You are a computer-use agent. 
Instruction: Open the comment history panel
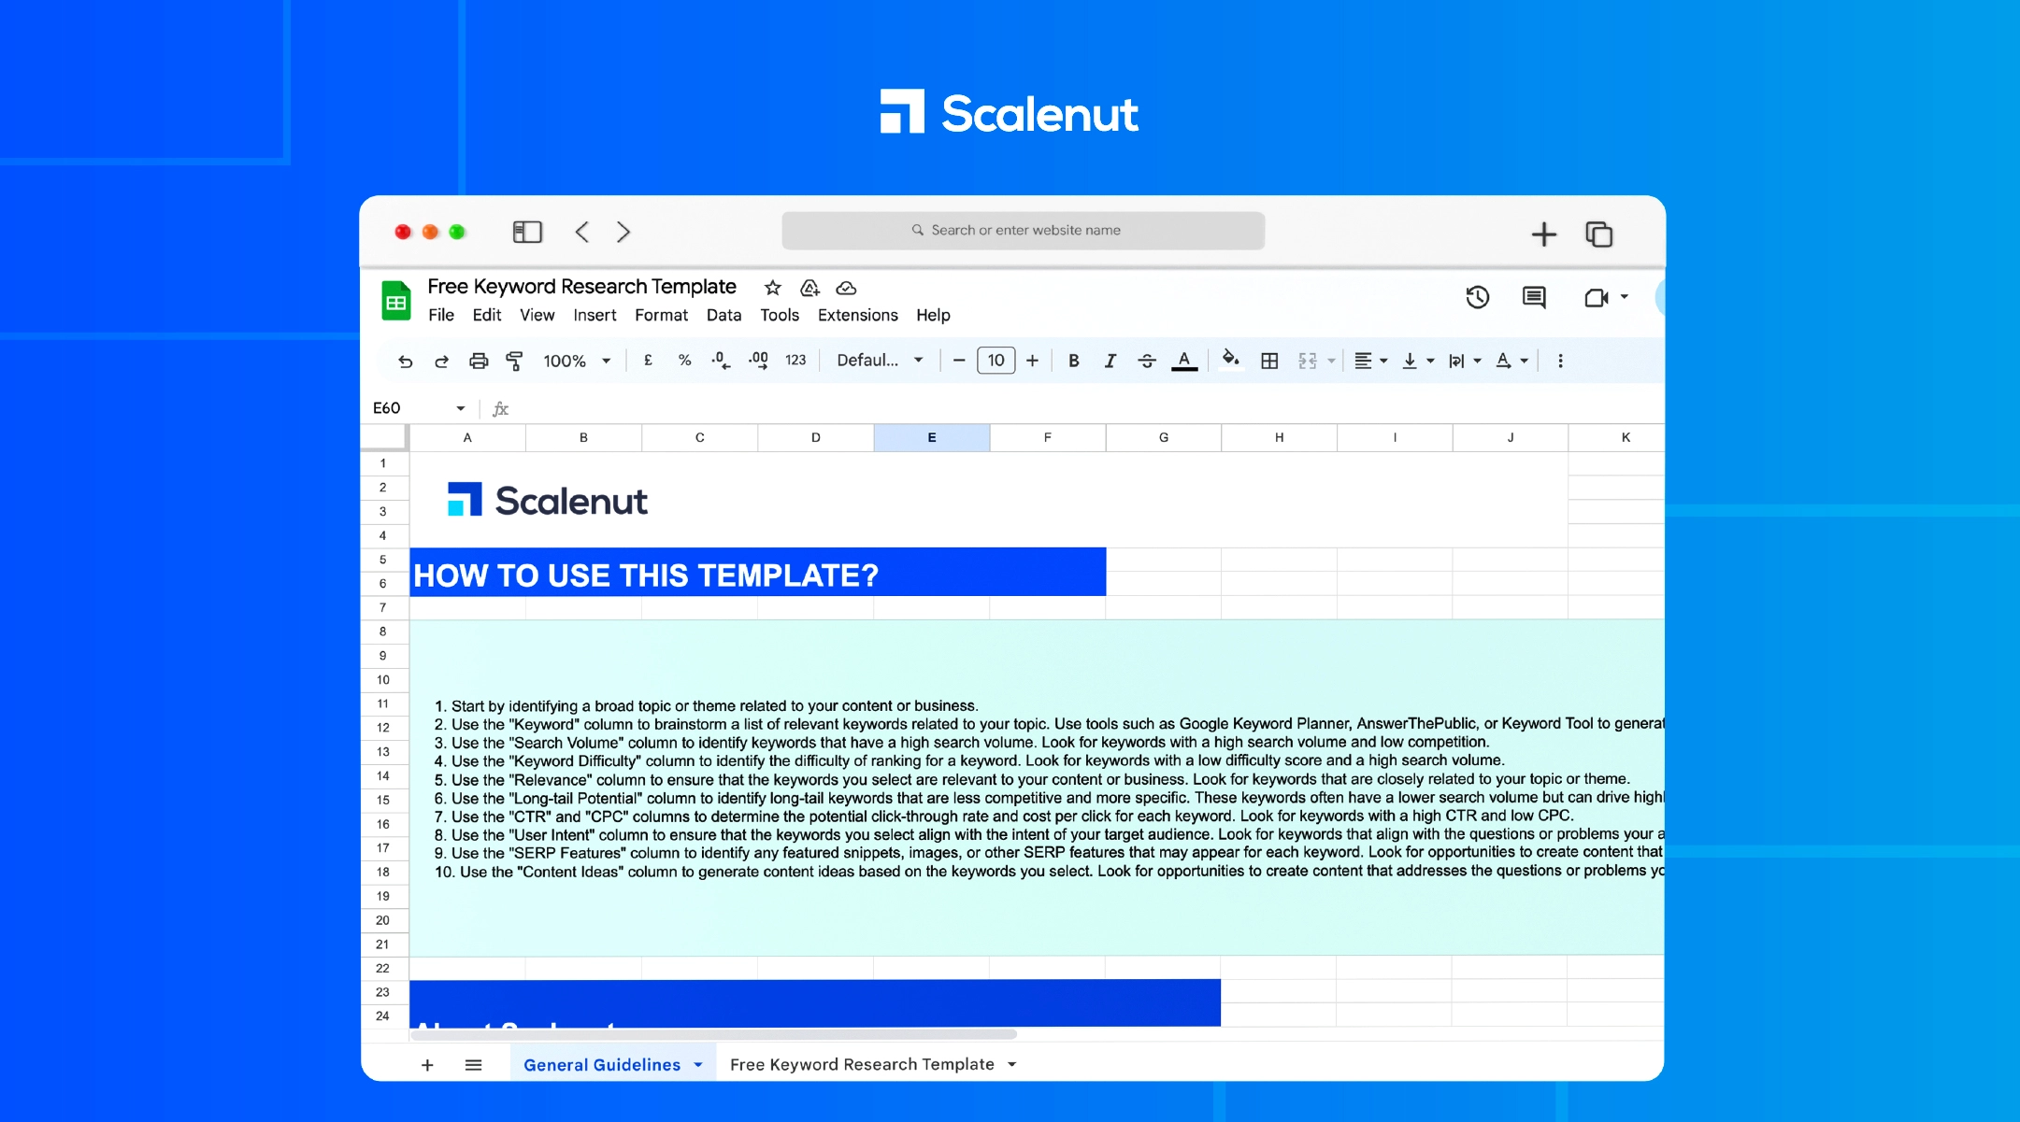[x=1533, y=297]
